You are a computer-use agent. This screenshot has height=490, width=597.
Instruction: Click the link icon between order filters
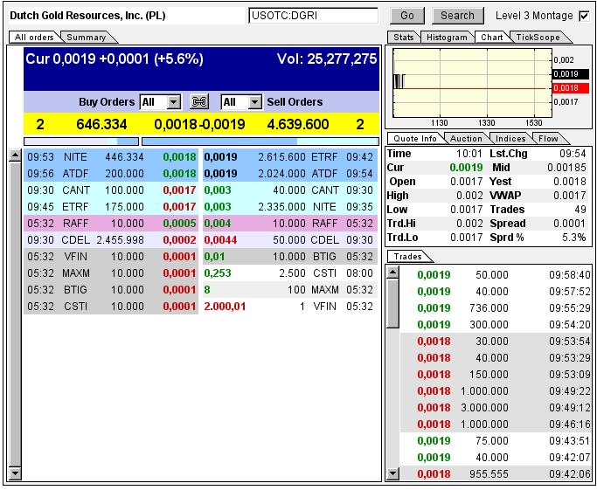[200, 102]
